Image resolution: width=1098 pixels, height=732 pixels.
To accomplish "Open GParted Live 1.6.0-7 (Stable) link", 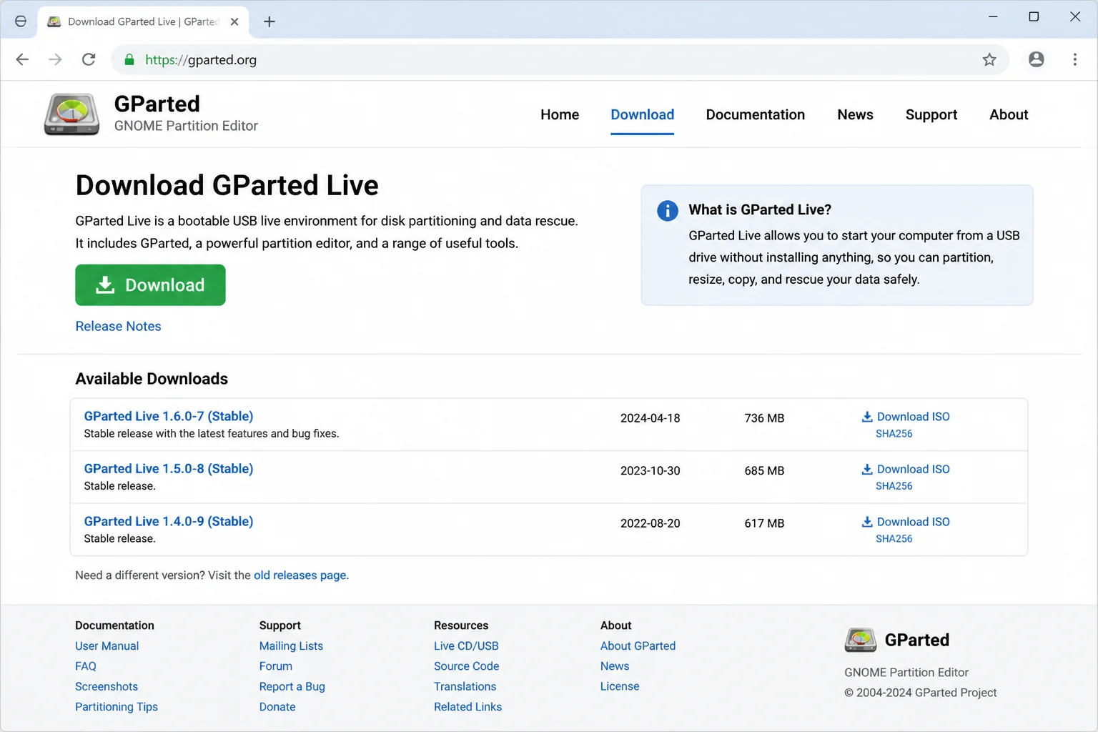I will [x=169, y=416].
